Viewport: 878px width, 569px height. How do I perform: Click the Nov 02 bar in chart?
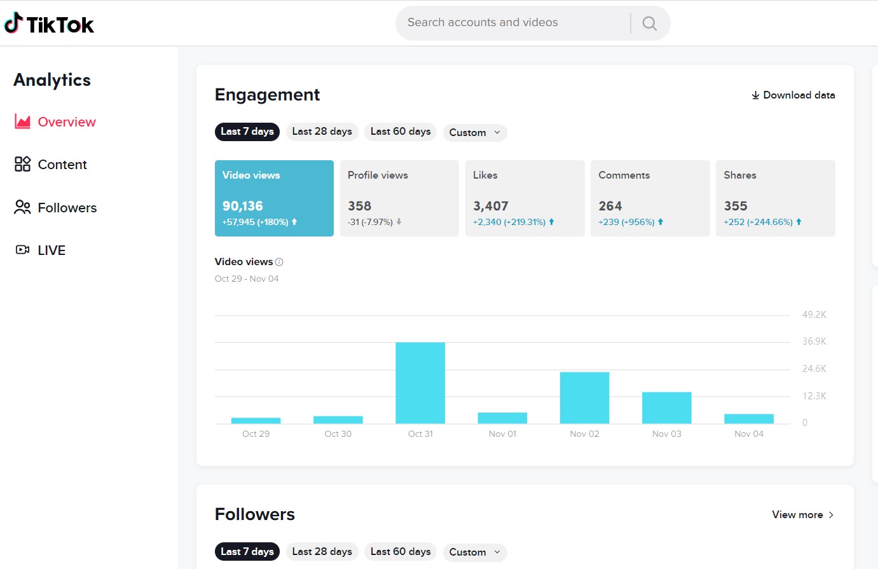pyautogui.click(x=584, y=397)
